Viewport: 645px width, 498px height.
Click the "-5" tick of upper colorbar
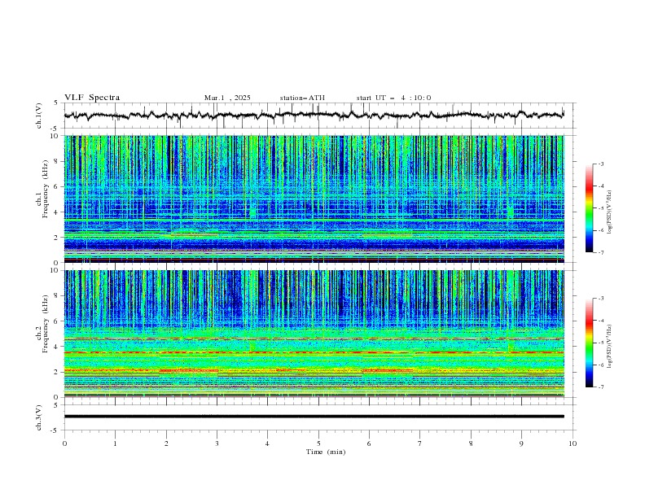[600, 208]
